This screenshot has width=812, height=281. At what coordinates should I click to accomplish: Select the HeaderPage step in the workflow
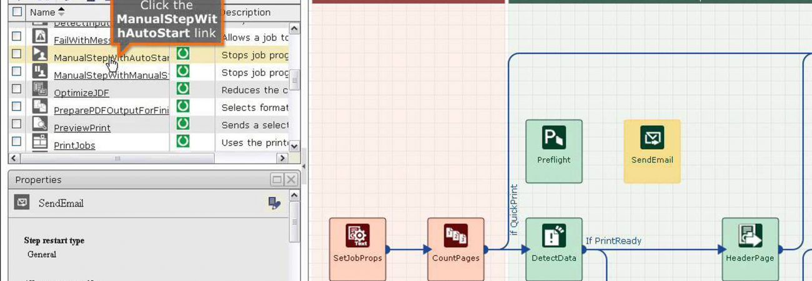coord(750,249)
